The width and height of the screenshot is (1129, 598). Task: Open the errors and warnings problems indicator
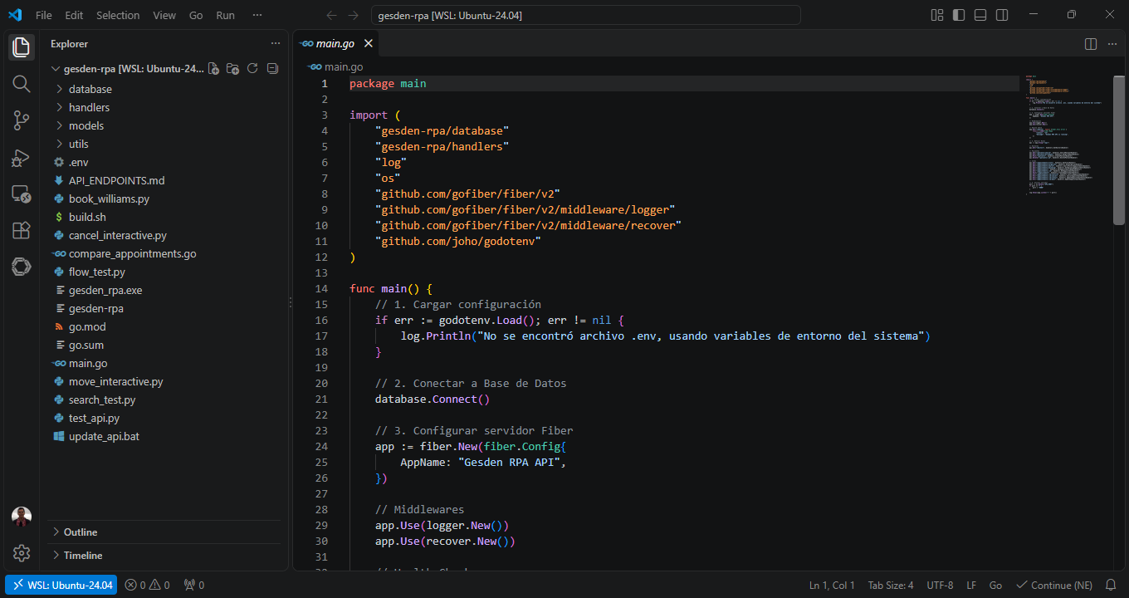point(147,586)
